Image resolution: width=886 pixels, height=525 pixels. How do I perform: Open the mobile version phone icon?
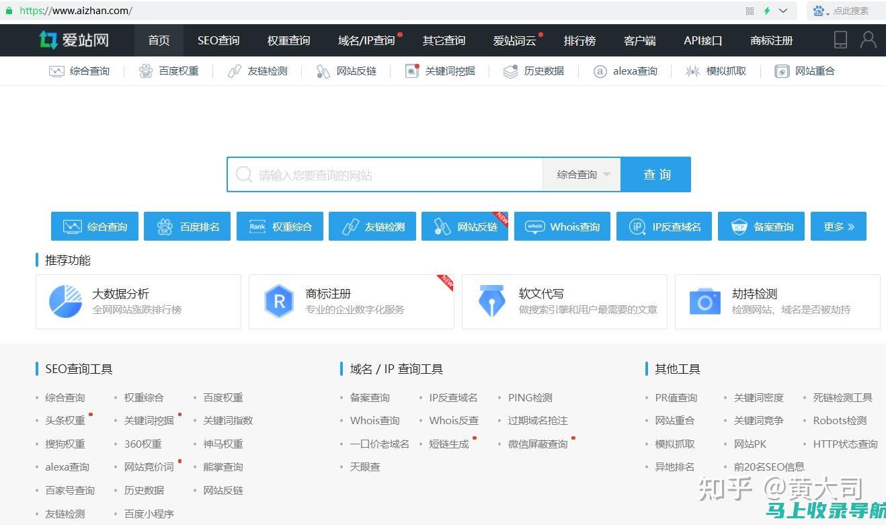pos(840,40)
